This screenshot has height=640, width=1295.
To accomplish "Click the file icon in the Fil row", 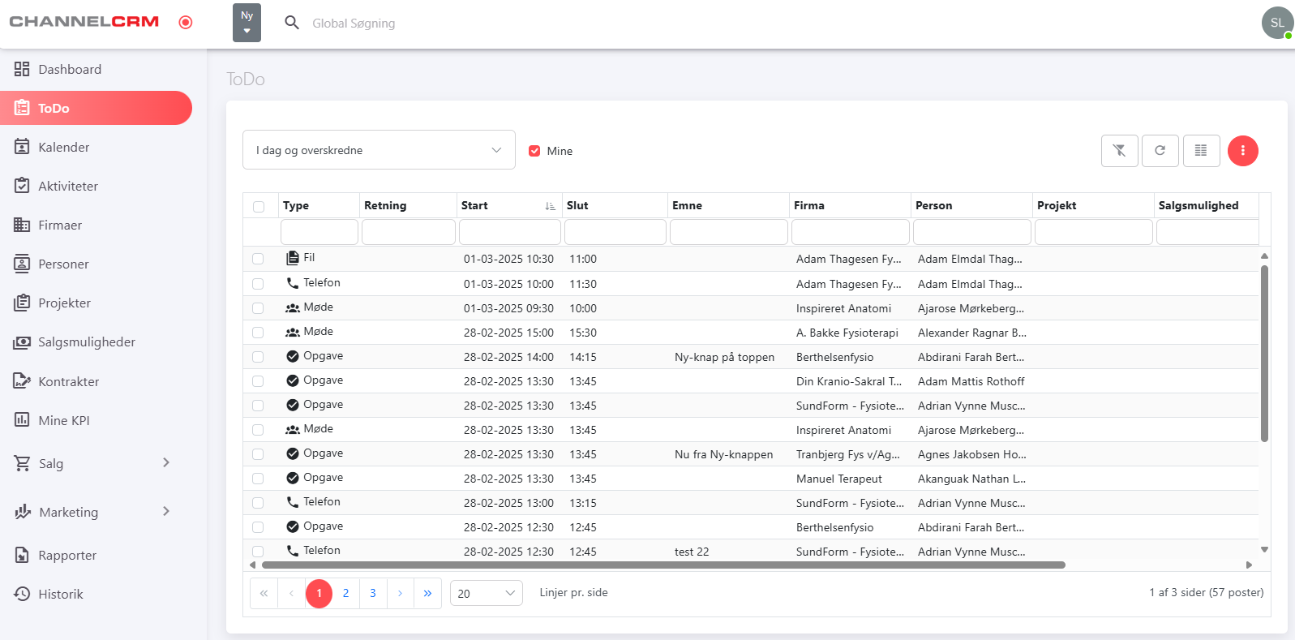I will (293, 258).
